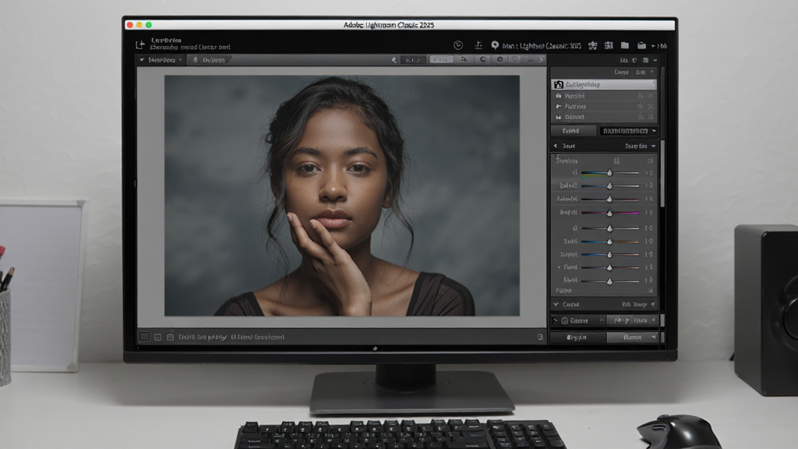Open the puzzle-piece plugin icon in the header
The height and width of the screenshot is (449, 798).
(x=593, y=45)
